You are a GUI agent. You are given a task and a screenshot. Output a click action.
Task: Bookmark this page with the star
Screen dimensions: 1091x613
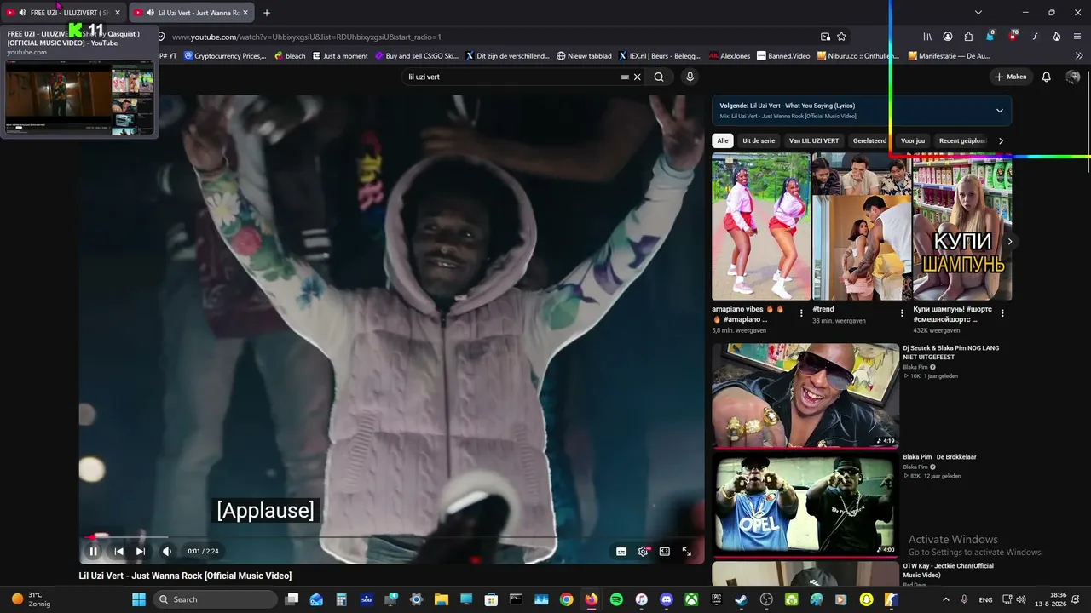(x=842, y=37)
